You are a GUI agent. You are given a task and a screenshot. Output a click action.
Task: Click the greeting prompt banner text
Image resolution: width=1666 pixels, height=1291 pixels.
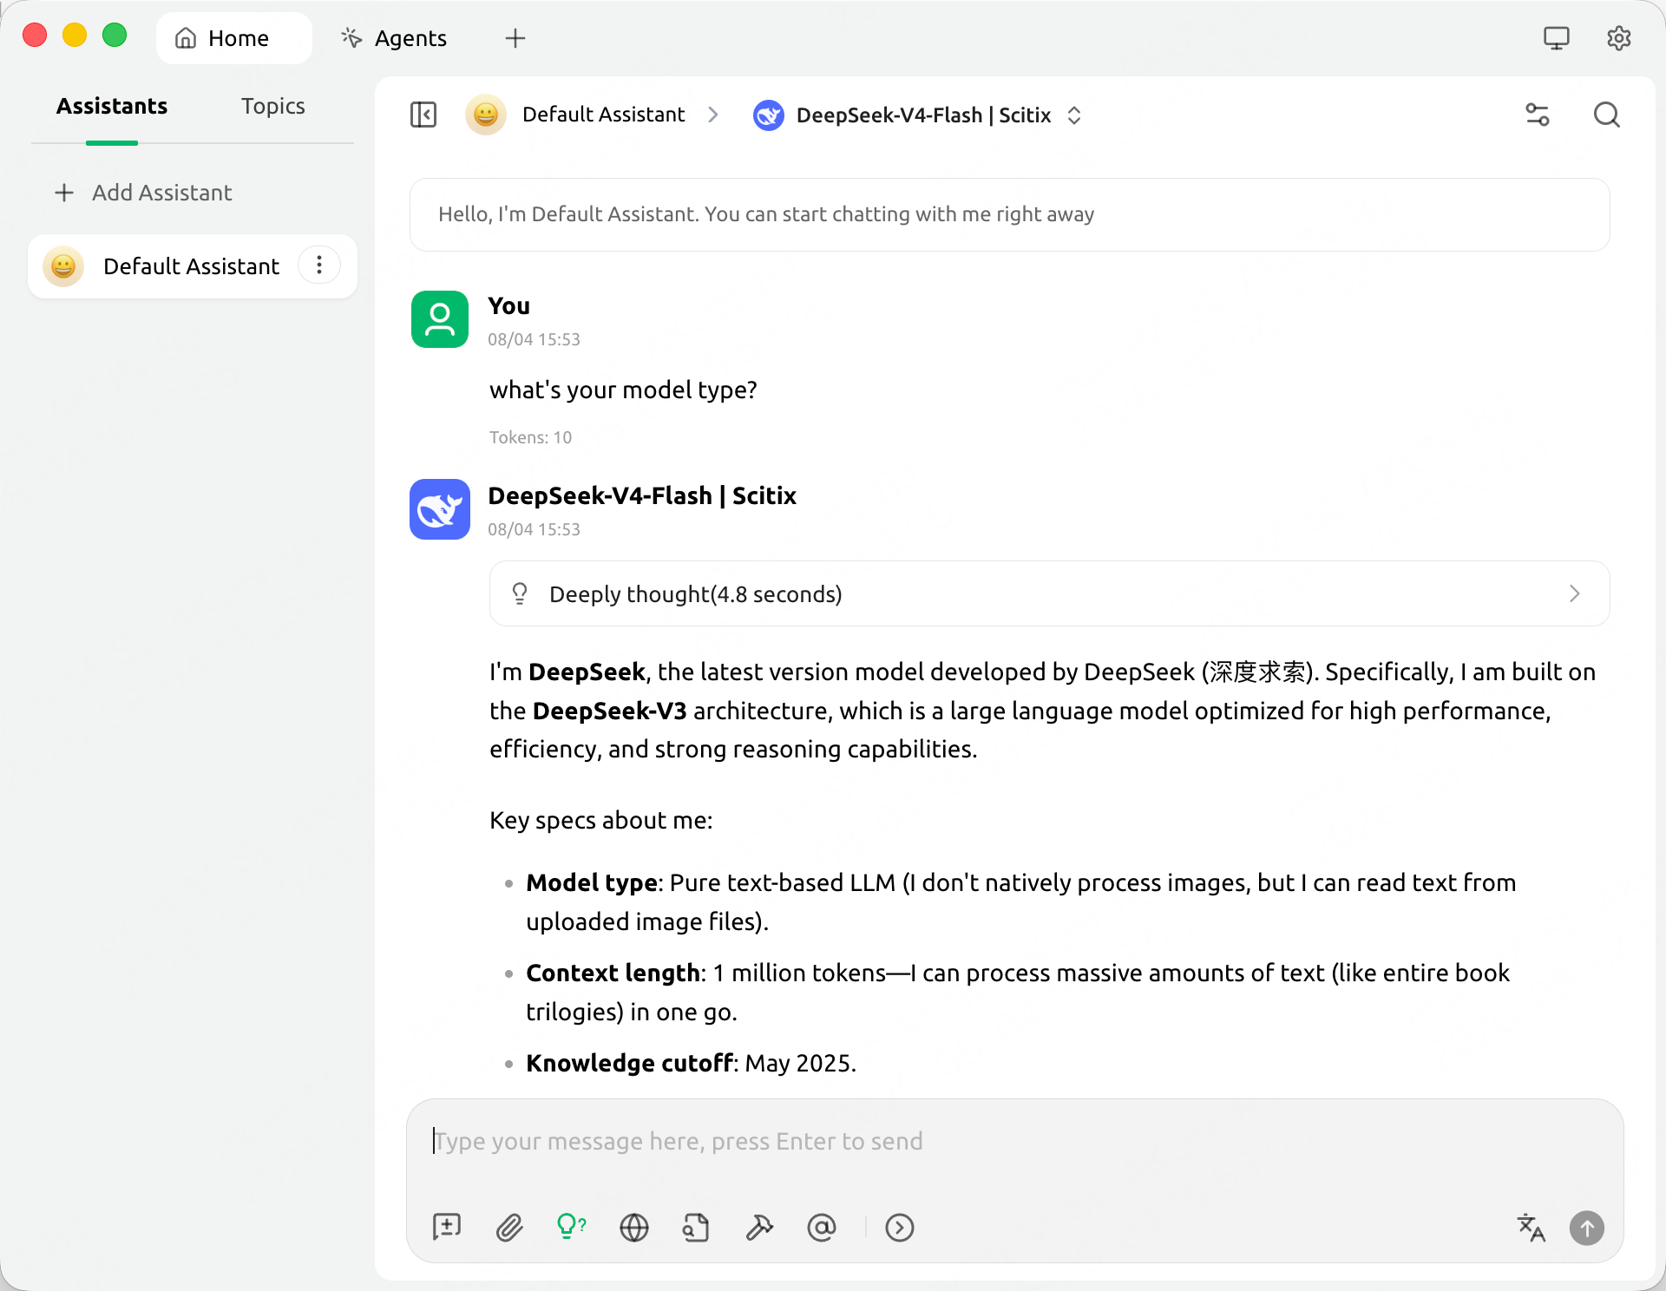coord(766,214)
